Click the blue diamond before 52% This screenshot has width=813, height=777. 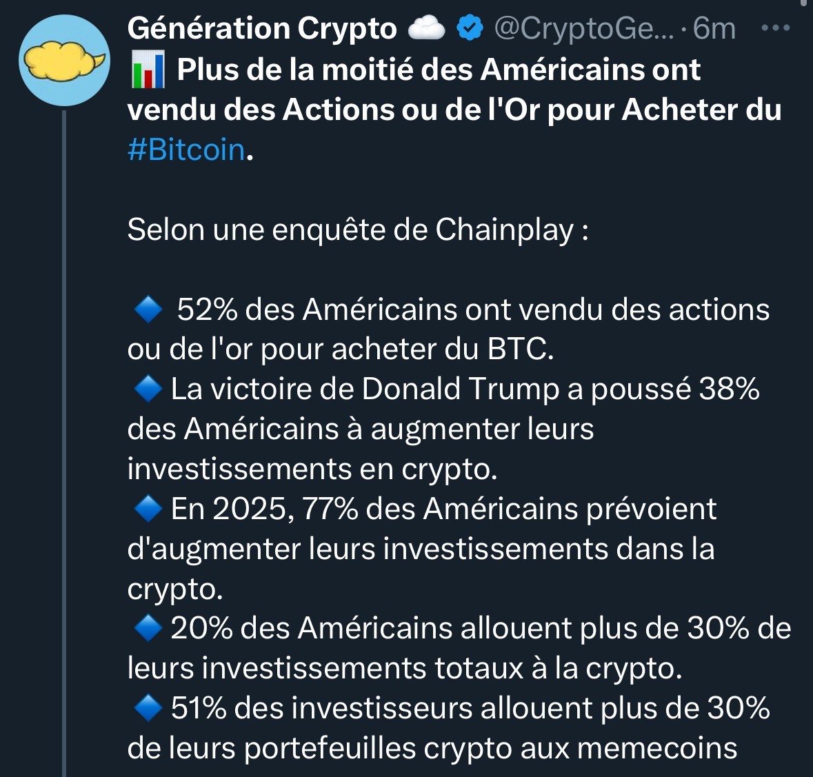(x=147, y=310)
